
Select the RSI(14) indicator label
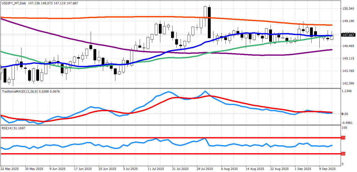(x=8, y=128)
